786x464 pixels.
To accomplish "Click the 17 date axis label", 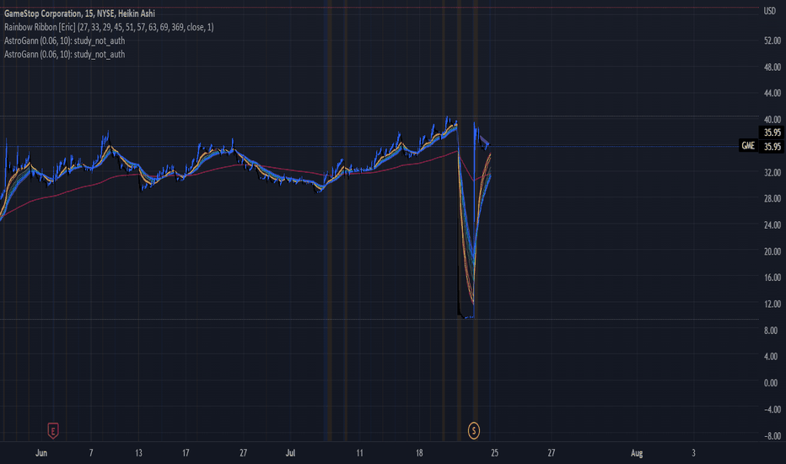I will click(186, 453).
